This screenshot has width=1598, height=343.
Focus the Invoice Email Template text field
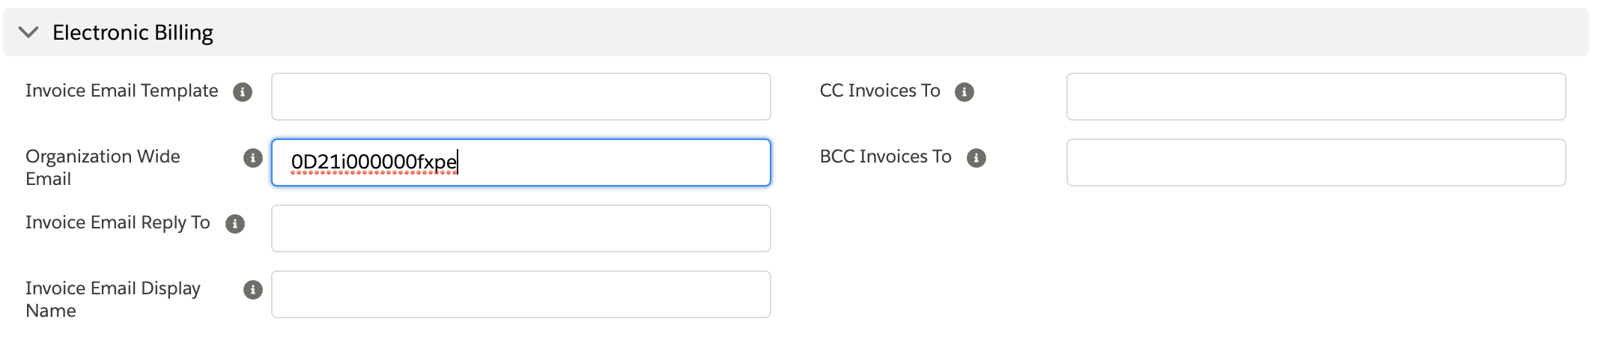[520, 97]
